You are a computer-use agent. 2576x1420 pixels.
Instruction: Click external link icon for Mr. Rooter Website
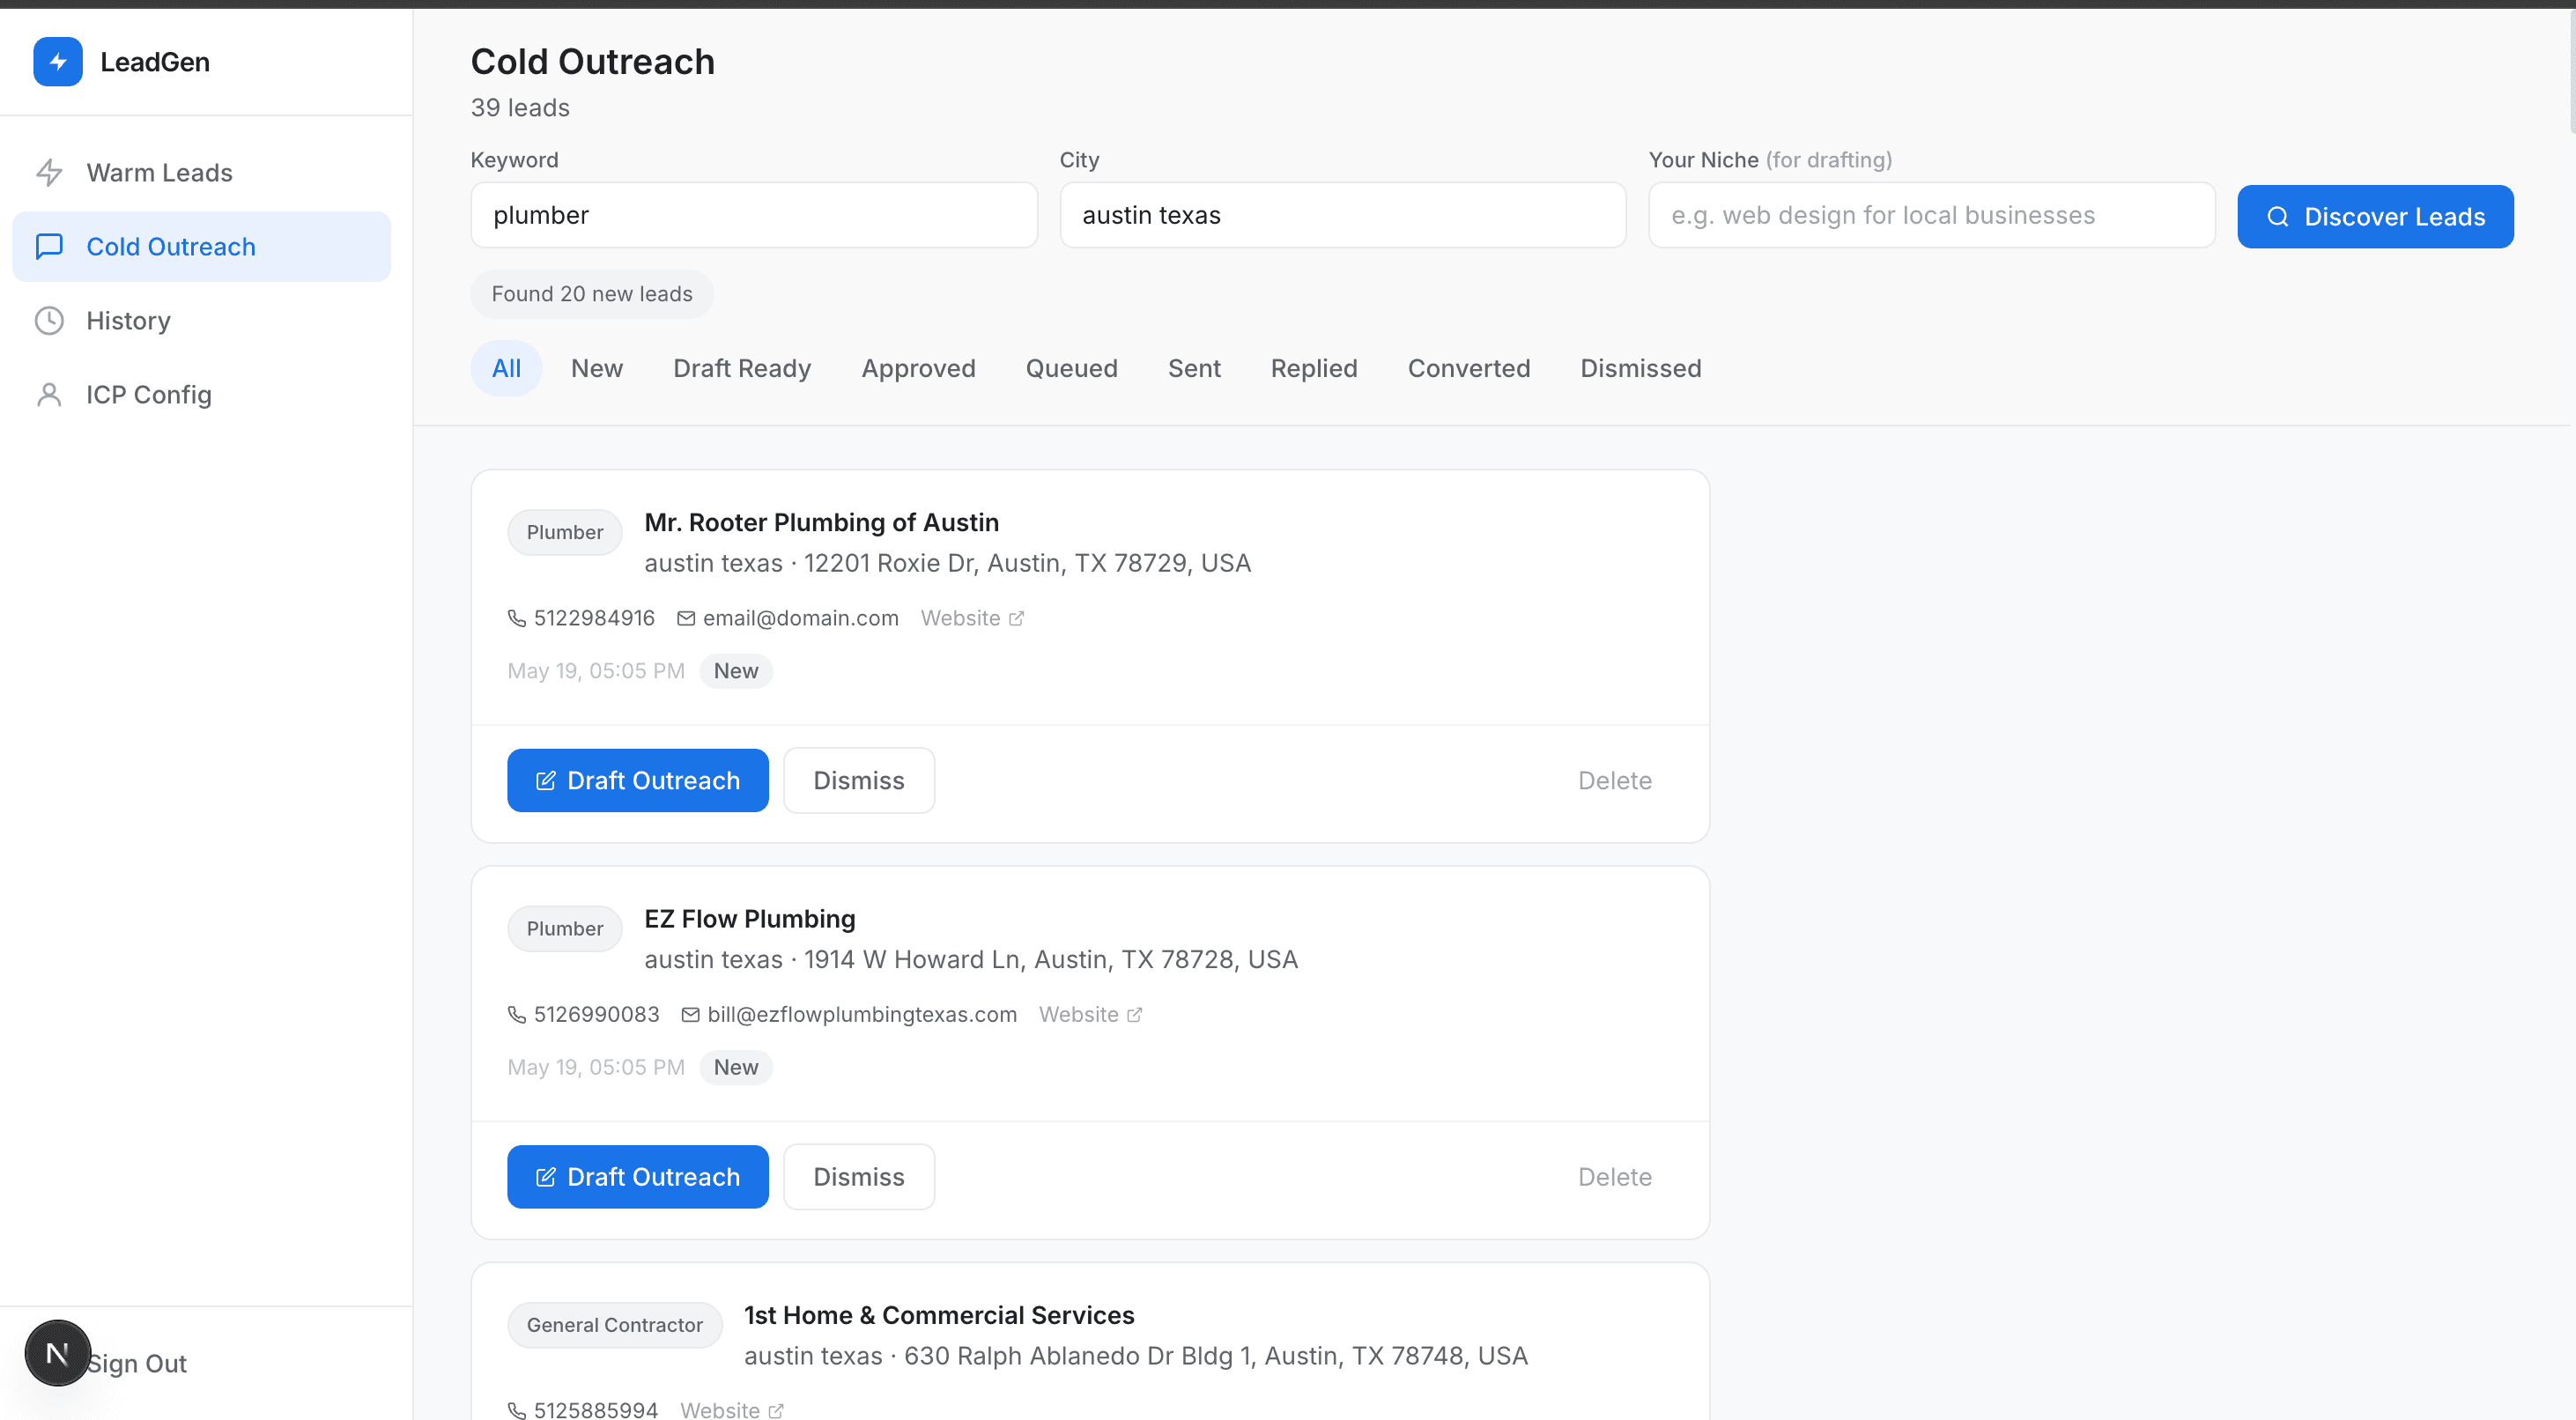pyautogui.click(x=1016, y=619)
